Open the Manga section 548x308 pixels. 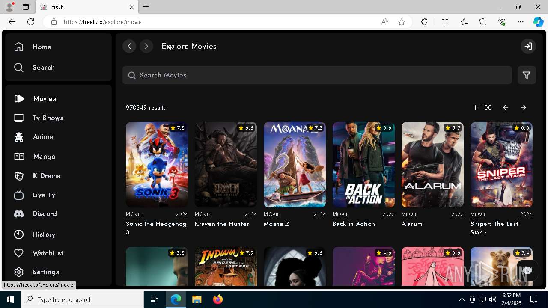(x=34, y=157)
